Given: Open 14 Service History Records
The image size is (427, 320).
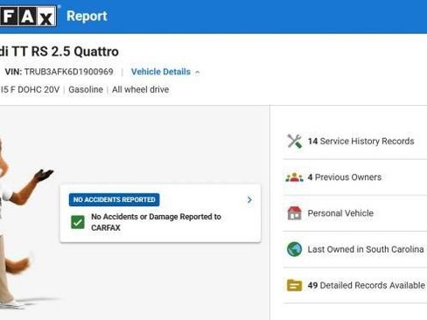Looking at the screenshot, I should 360,142.
